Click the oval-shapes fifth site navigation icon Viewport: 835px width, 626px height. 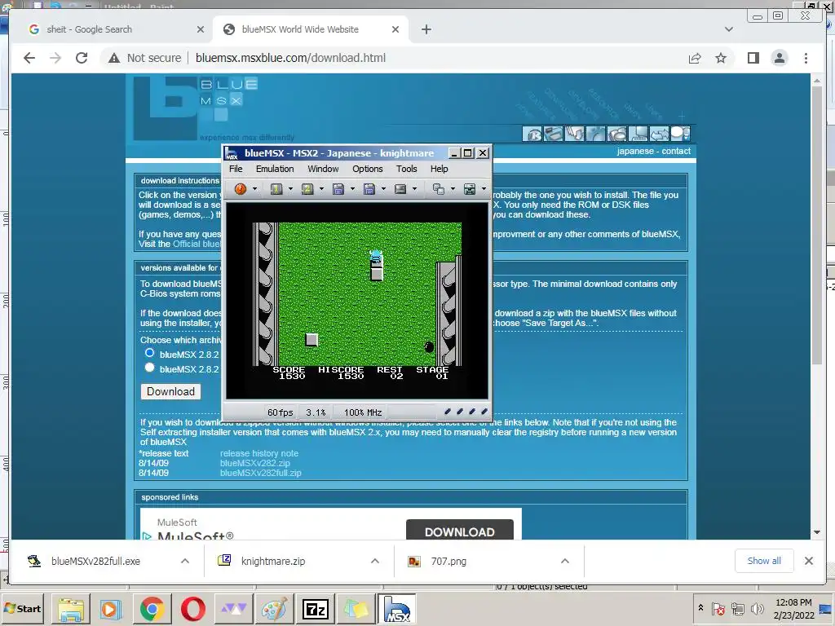pos(617,134)
